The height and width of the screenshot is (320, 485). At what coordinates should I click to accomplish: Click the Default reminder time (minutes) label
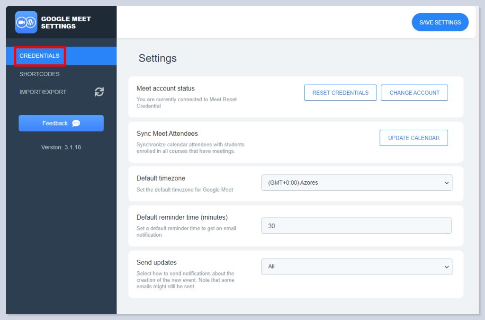coord(182,217)
